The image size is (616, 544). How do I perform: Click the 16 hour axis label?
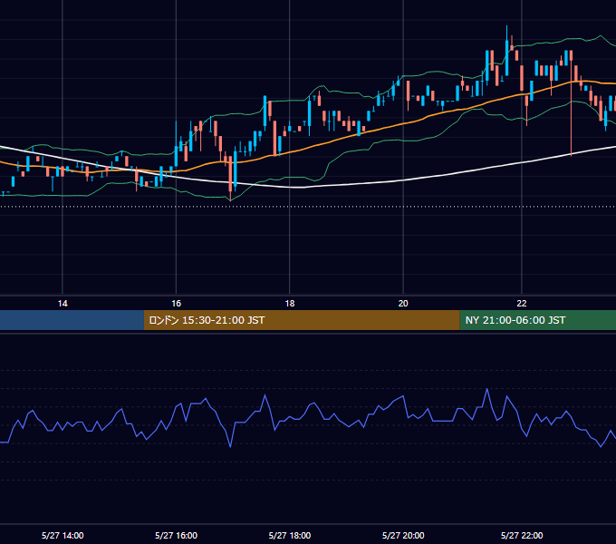[x=176, y=304]
